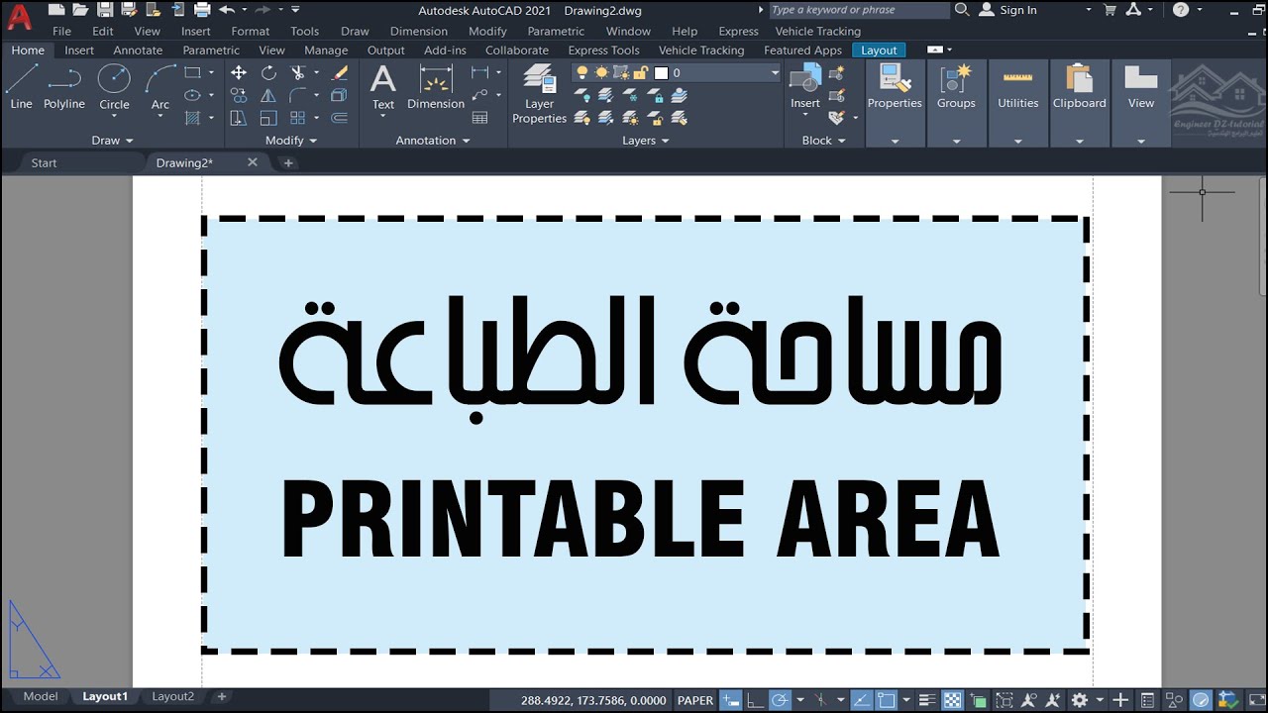The width and height of the screenshot is (1268, 713).
Task: Click the Rotate tool icon
Action: pyautogui.click(x=268, y=72)
